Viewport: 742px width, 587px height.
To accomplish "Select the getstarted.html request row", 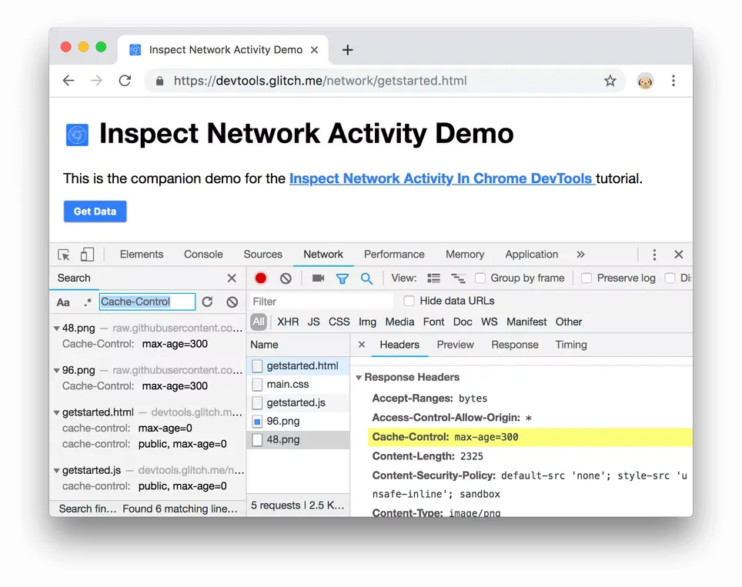I will (x=298, y=365).
